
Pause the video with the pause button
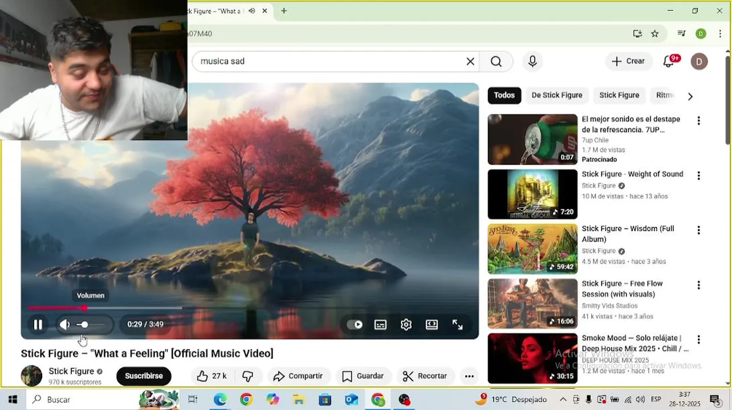tap(38, 325)
